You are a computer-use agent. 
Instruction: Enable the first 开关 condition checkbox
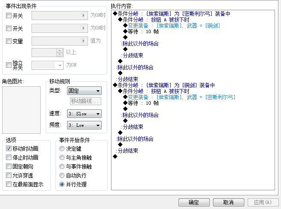tap(9, 16)
